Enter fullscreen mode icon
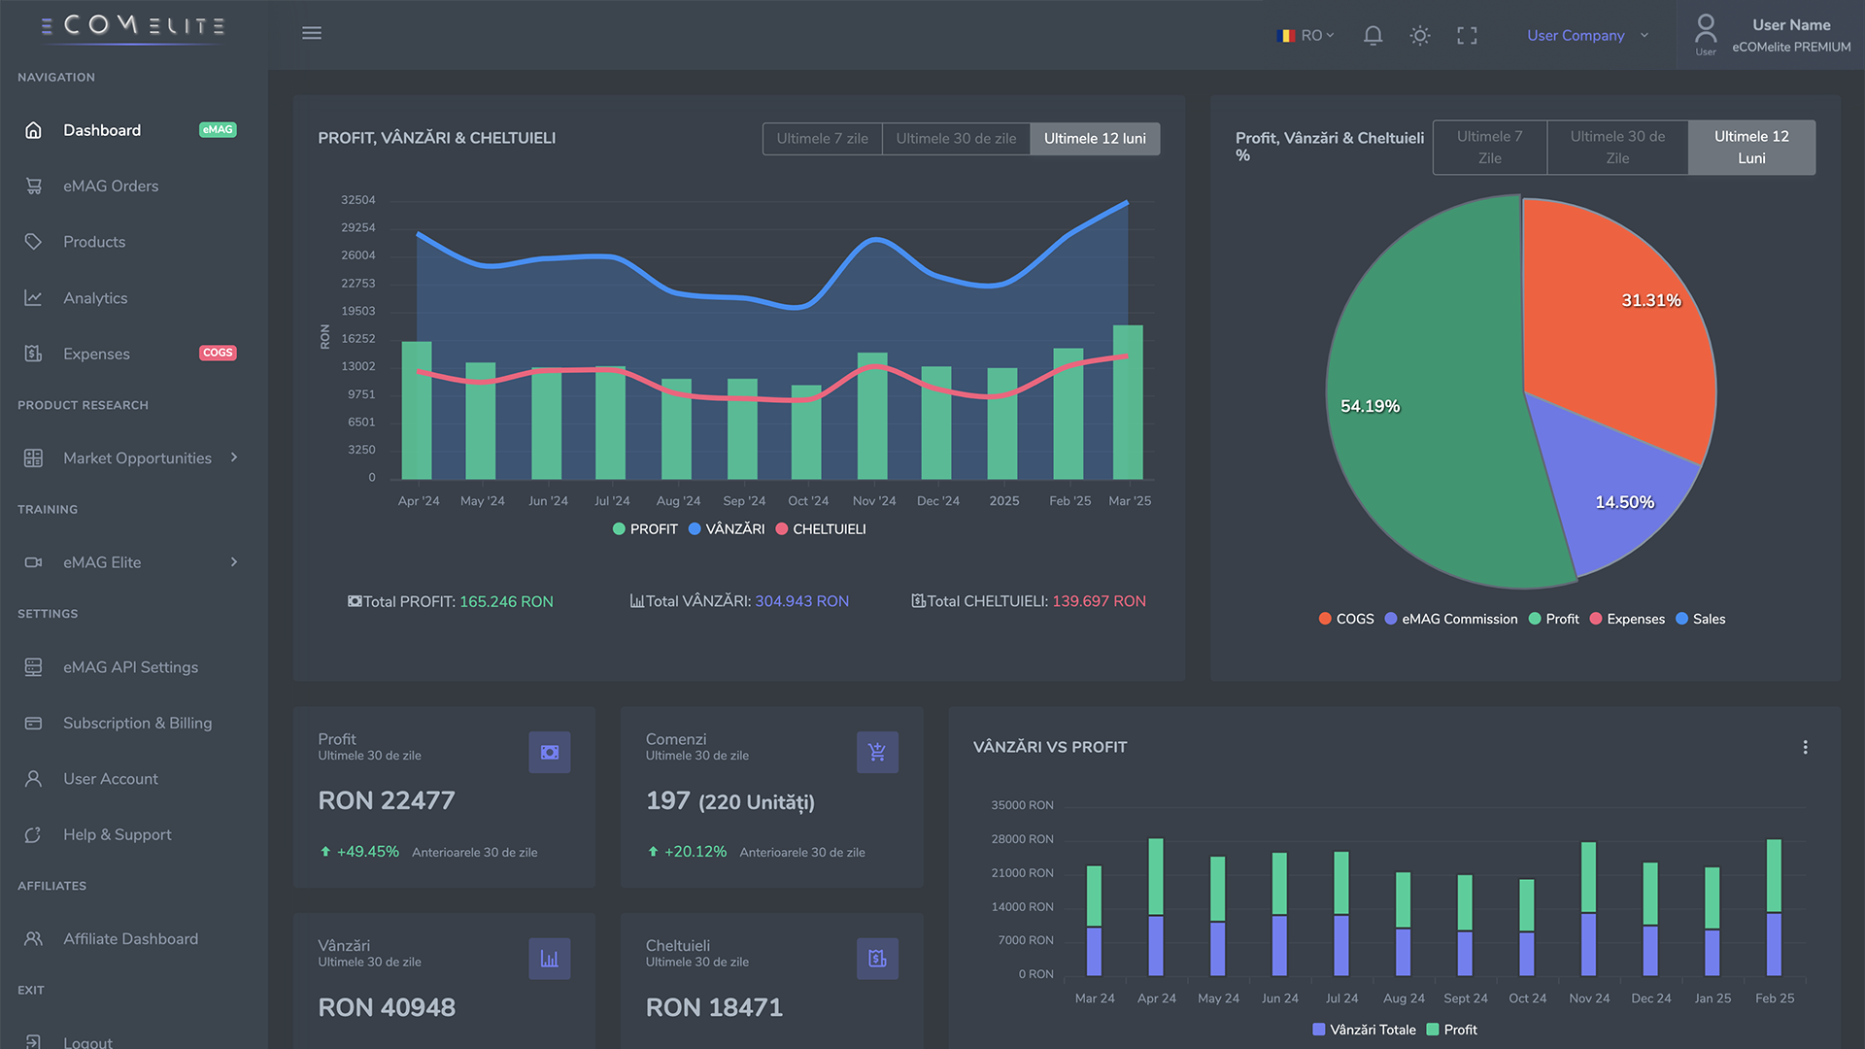This screenshot has width=1865, height=1049. pyautogui.click(x=1467, y=36)
